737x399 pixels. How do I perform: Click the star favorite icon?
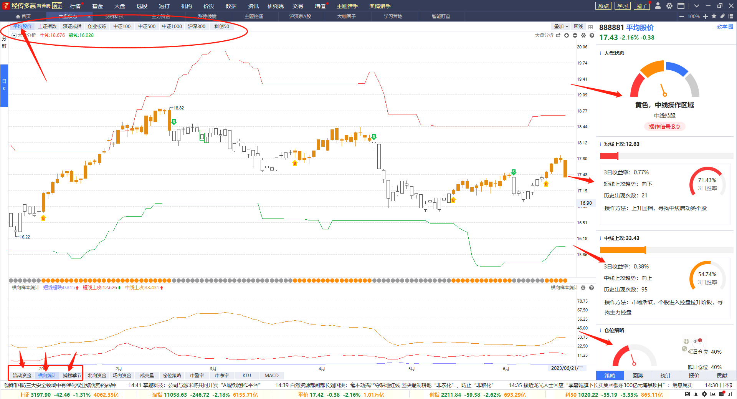click(714, 16)
